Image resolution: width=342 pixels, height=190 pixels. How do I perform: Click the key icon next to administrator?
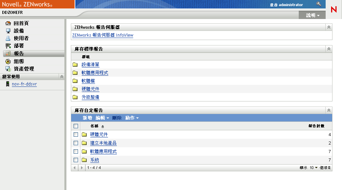click(318, 4)
